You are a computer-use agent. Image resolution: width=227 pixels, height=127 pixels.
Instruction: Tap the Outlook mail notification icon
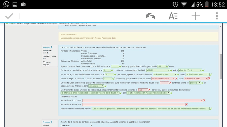(23, 4)
